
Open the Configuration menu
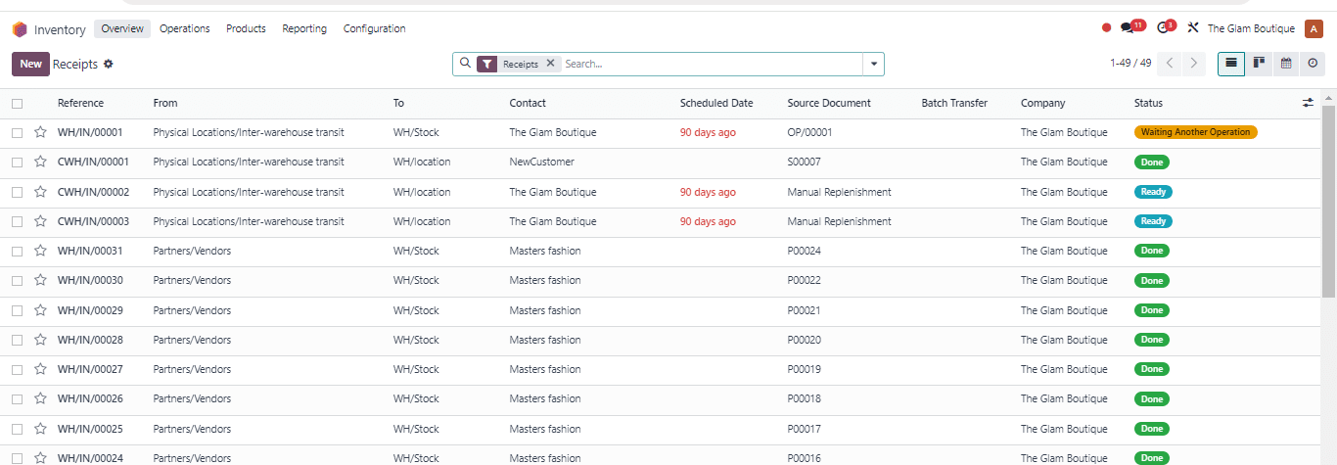point(374,28)
